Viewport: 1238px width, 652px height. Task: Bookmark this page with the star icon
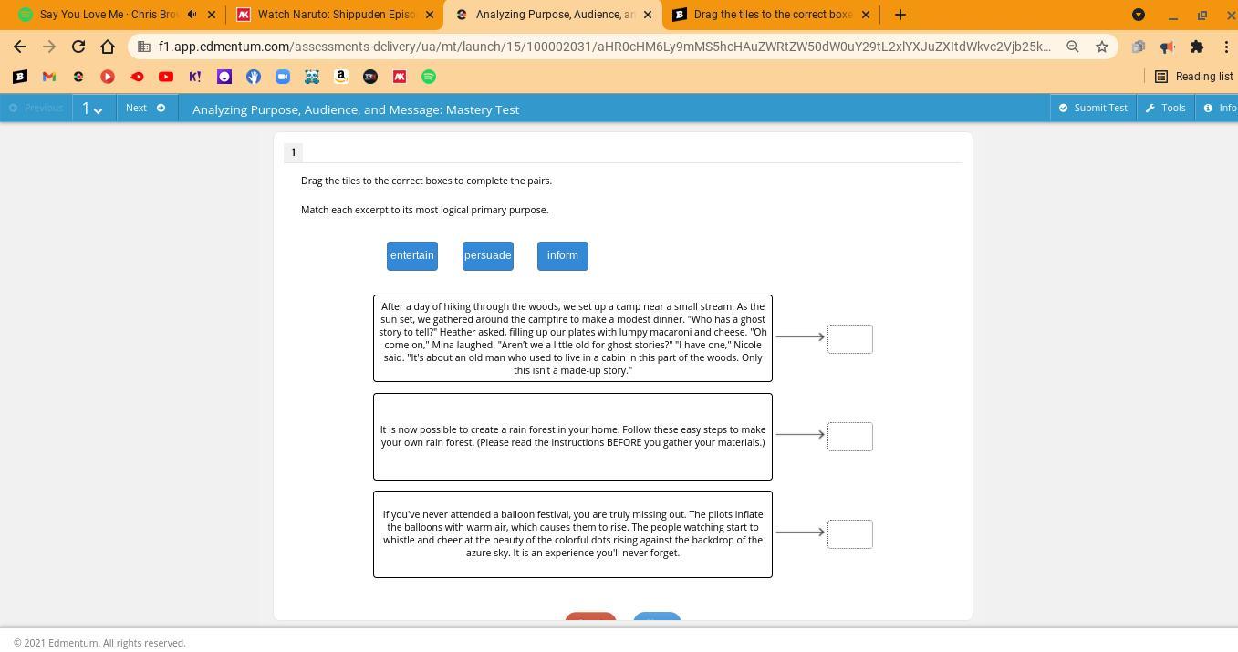click(x=1102, y=47)
